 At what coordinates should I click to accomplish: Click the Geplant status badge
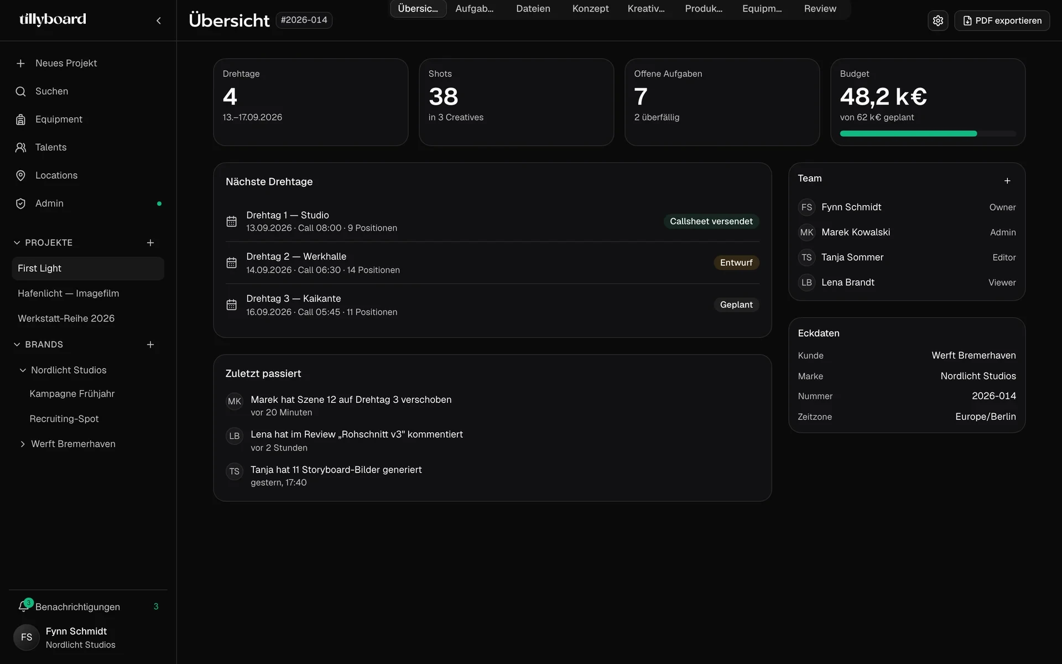coord(736,305)
